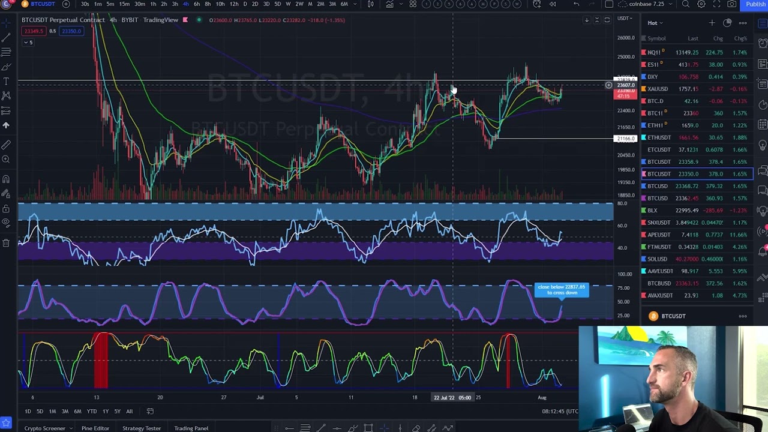The image size is (768, 432).
Task: Open the chart settings gear icon
Action: click(x=701, y=4)
